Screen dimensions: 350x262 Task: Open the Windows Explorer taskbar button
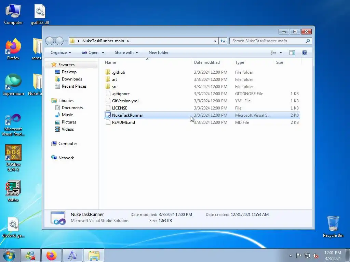(94, 255)
